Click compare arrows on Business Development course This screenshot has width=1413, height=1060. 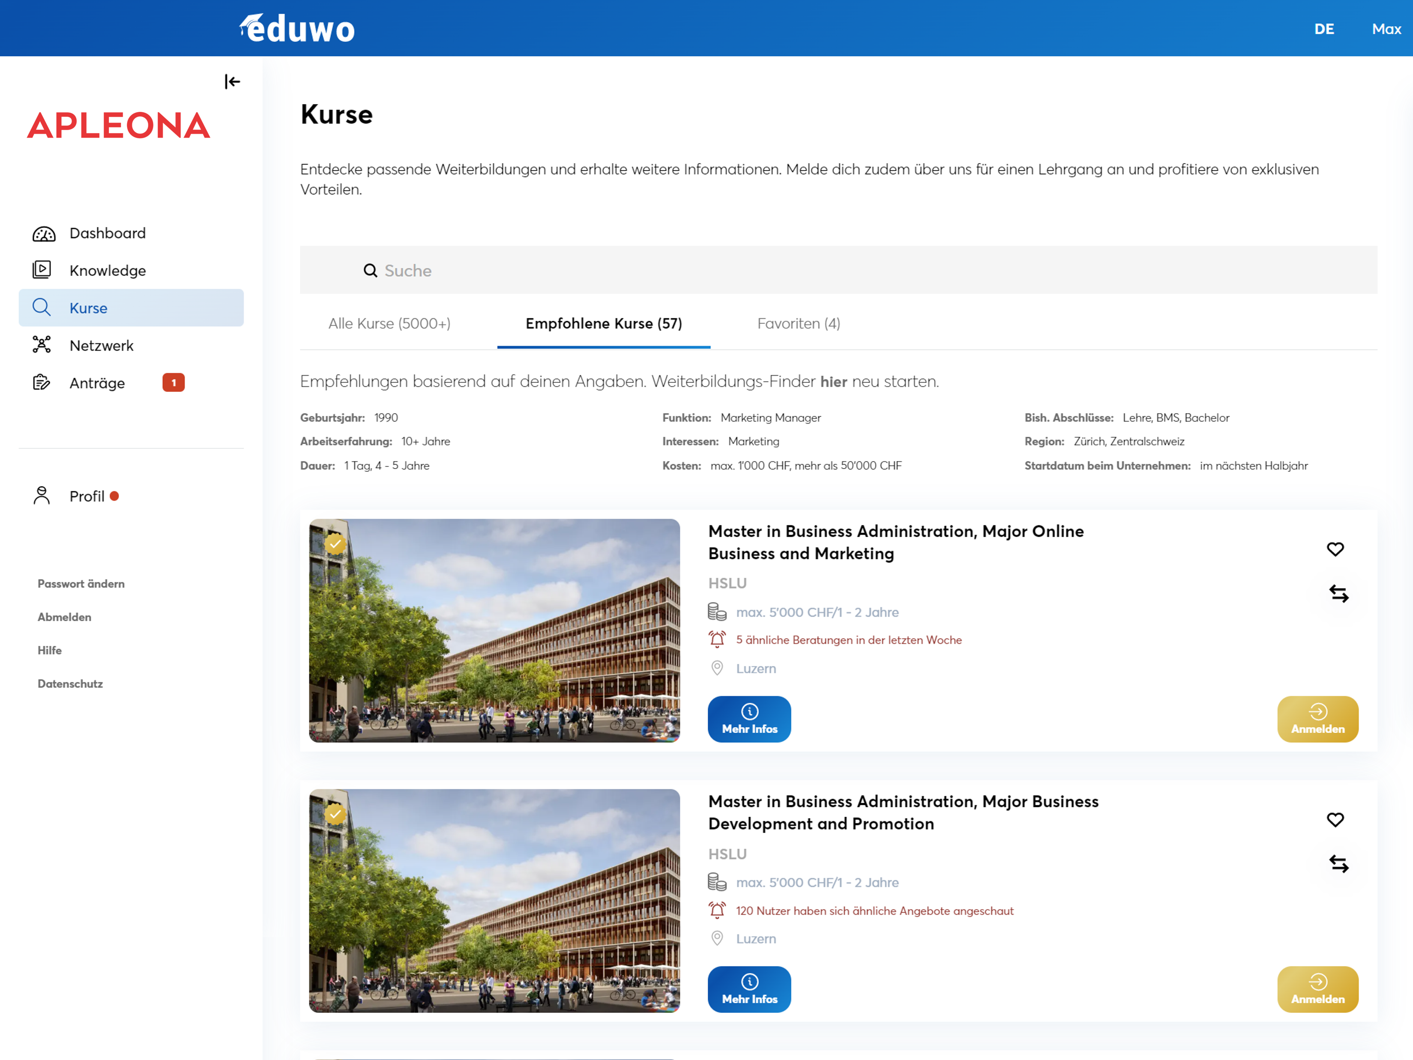click(x=1338, y=864)
